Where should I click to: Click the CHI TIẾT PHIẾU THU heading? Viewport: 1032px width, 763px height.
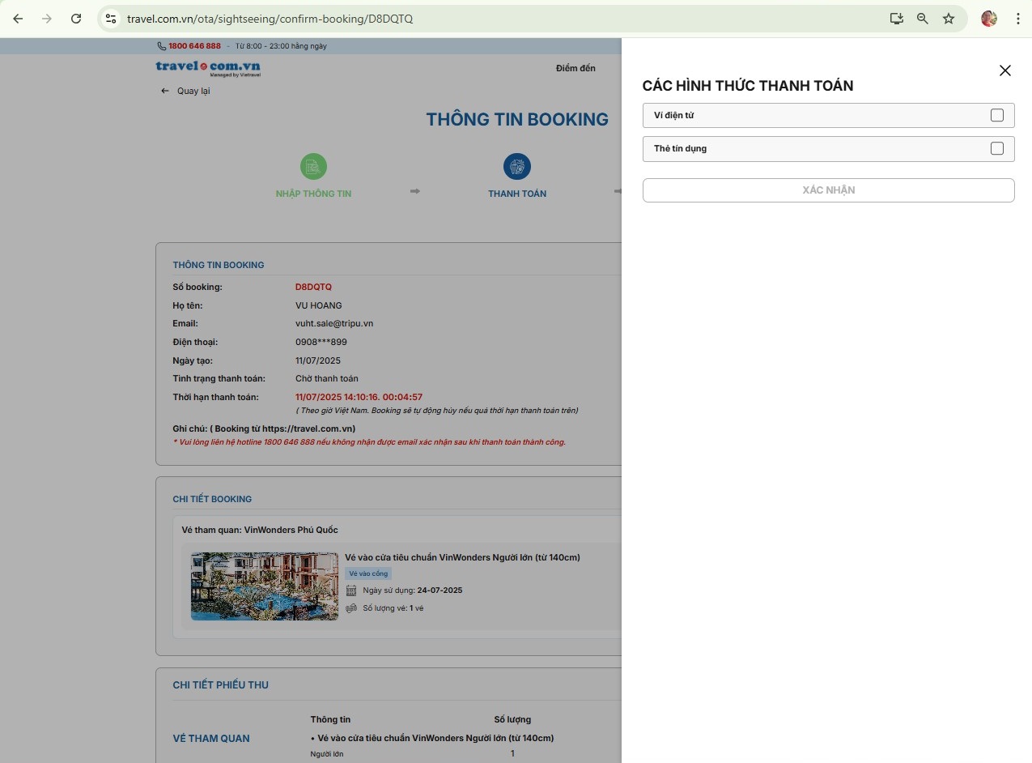click(x=220, y=684)
